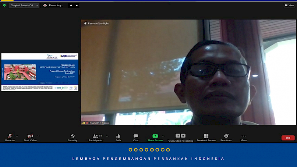This screenshot has width=297, height=167.
Task: Select the shared presentation slide thumbnail
Action: pyautogui.click(x=40, y=72)
